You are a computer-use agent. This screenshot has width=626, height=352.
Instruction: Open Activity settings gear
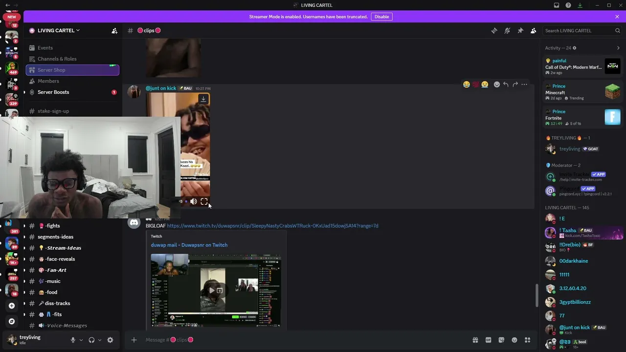tap(575, 48)
